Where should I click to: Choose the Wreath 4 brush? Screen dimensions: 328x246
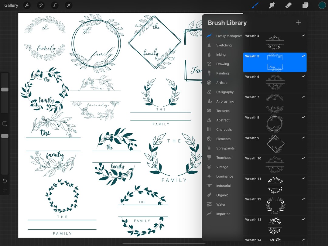[275, 42]
